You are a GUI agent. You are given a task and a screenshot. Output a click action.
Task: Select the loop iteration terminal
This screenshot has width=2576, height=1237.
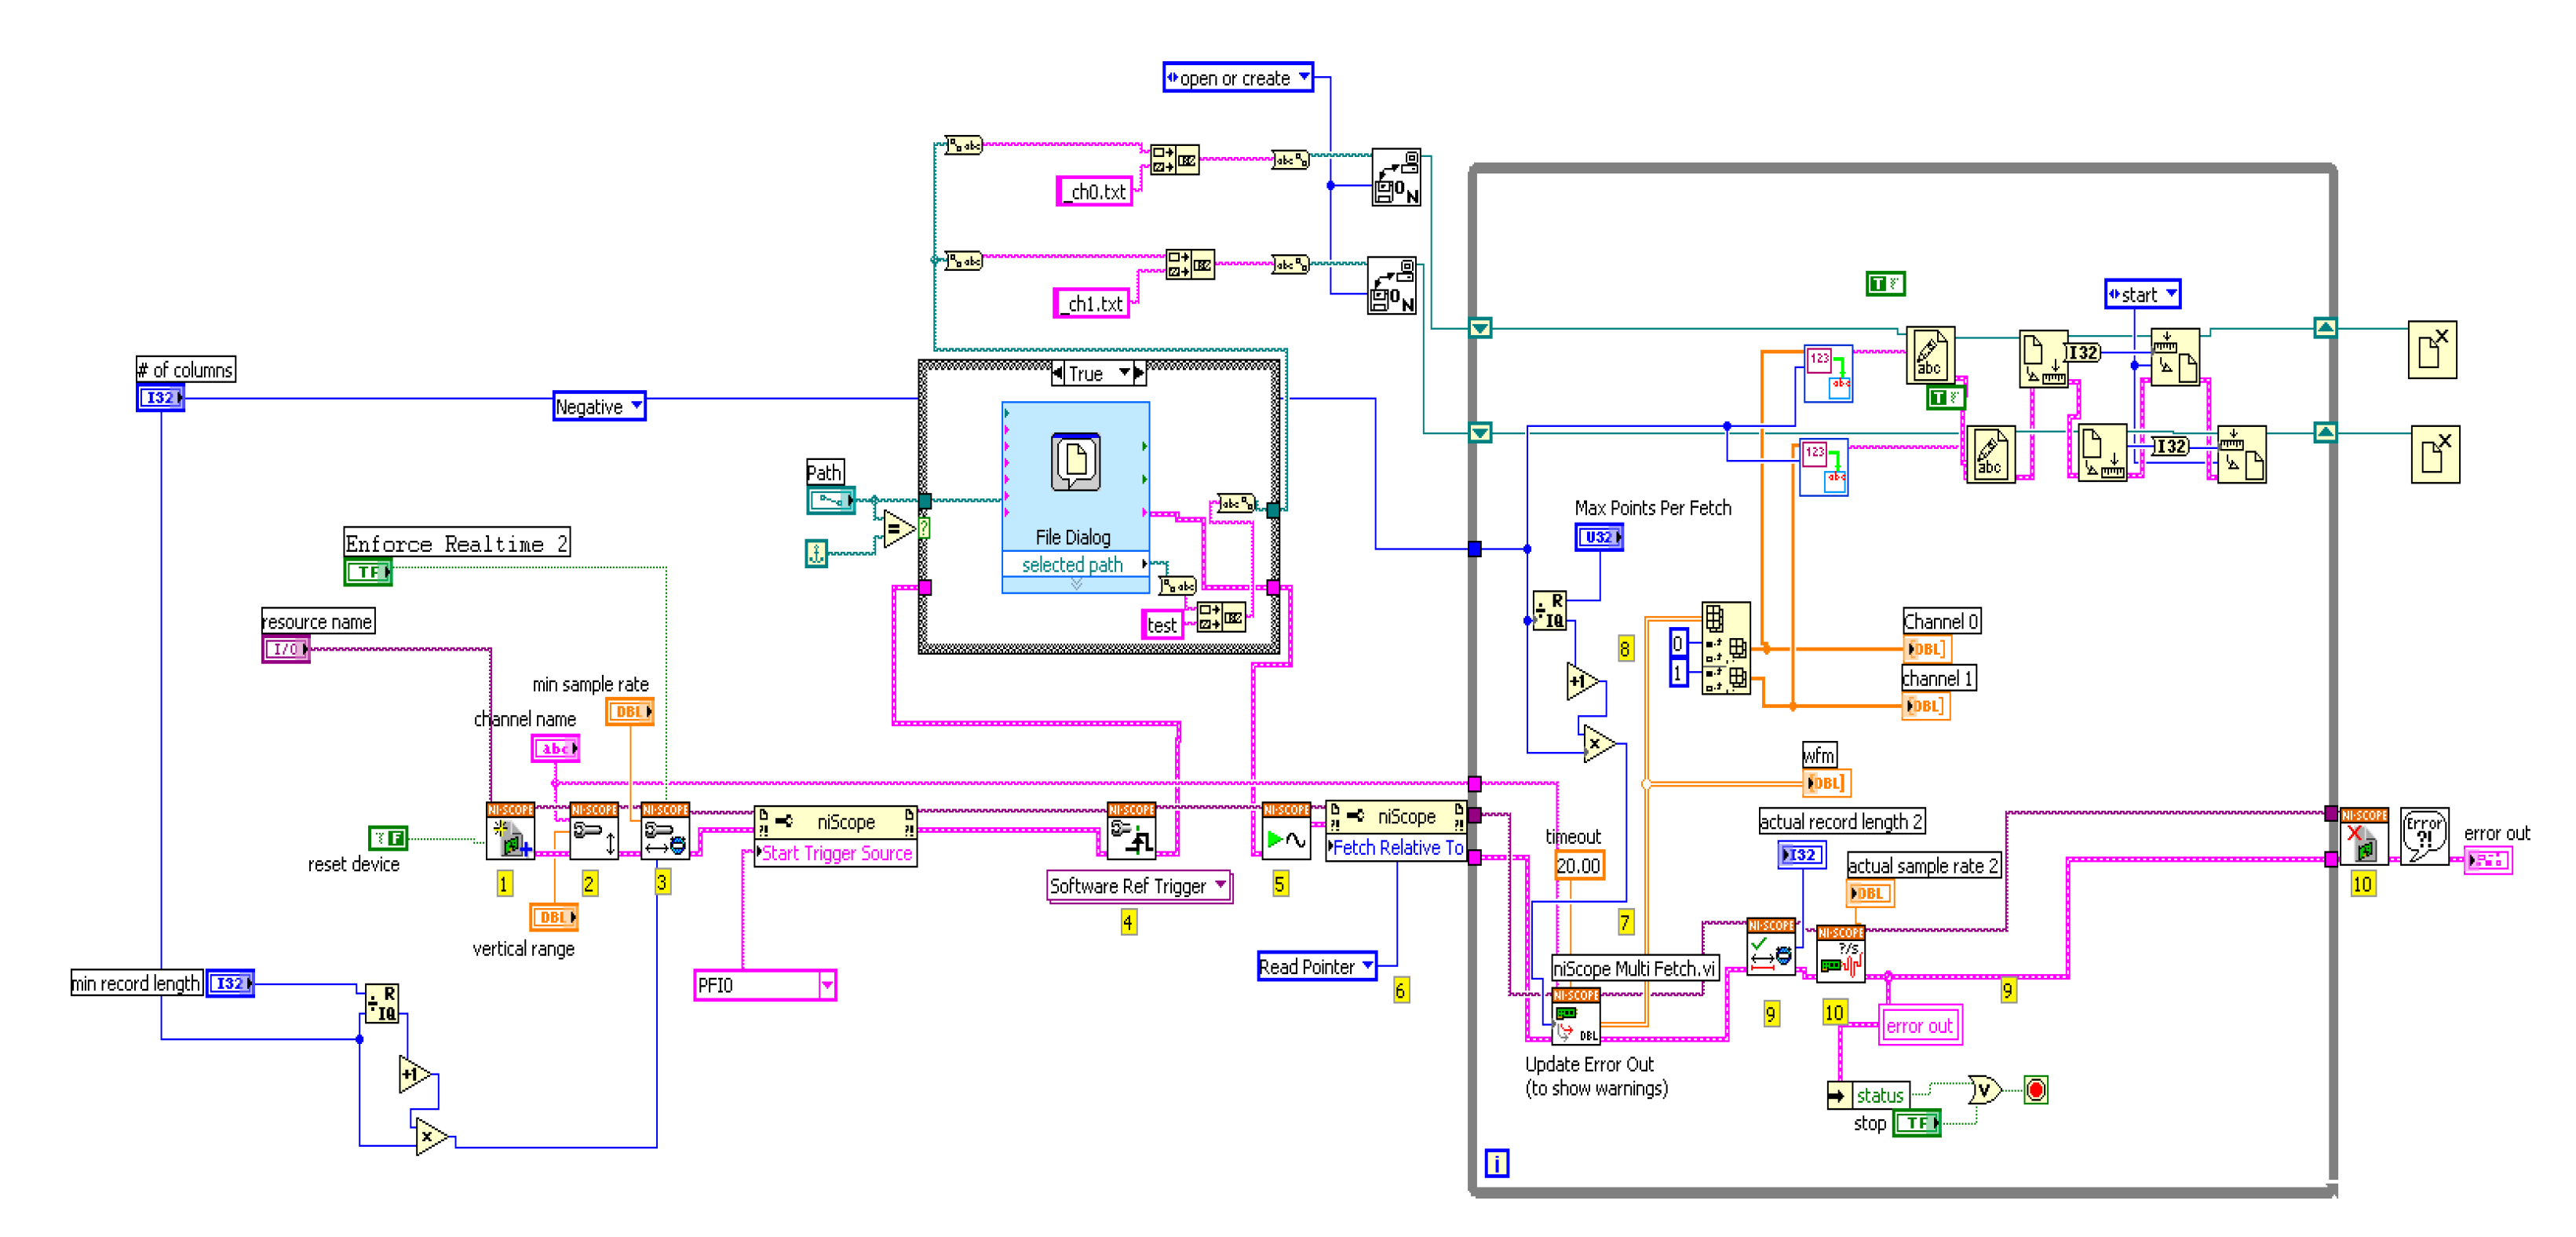tap(1496, 1163)
